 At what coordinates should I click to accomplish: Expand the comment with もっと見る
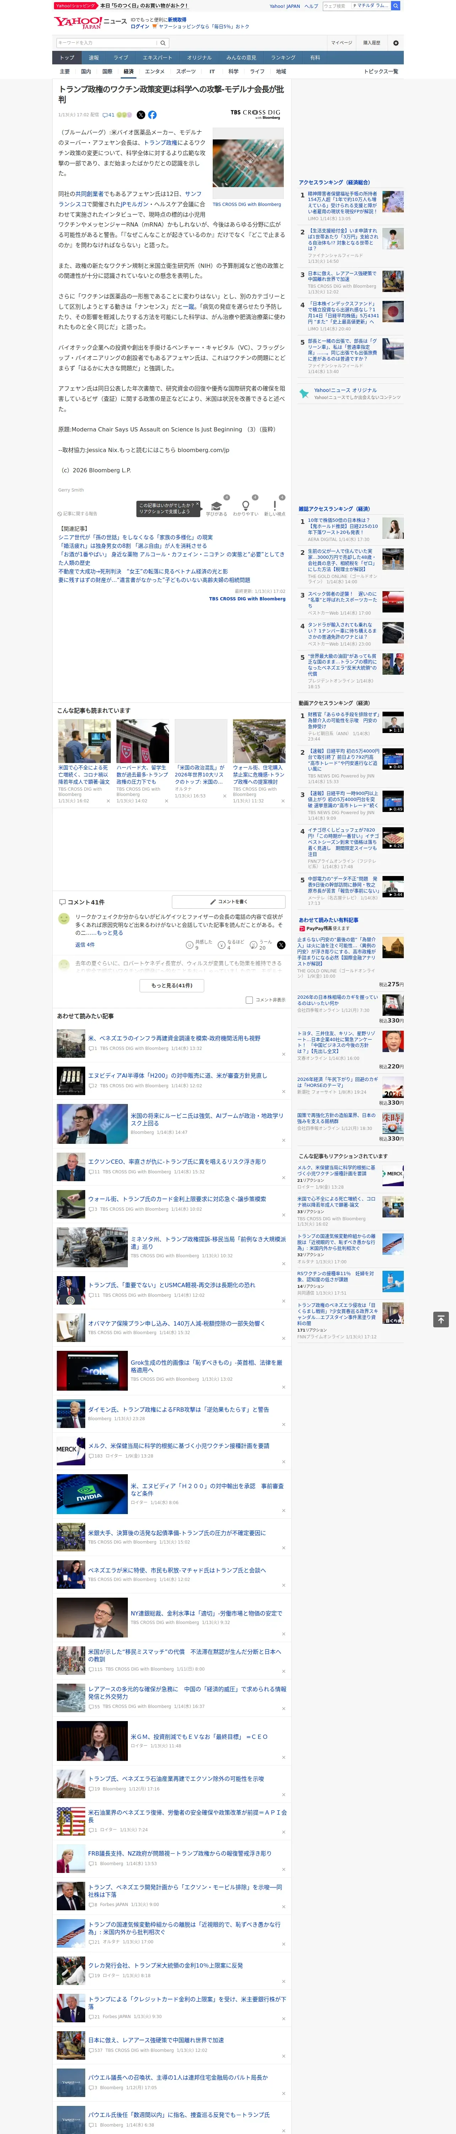pyautogui.click(x=110, y=933)
